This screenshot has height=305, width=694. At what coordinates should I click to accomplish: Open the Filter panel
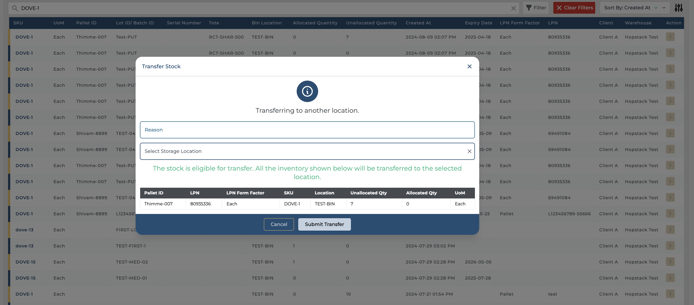pyautogui.click(x=536, y=8)
